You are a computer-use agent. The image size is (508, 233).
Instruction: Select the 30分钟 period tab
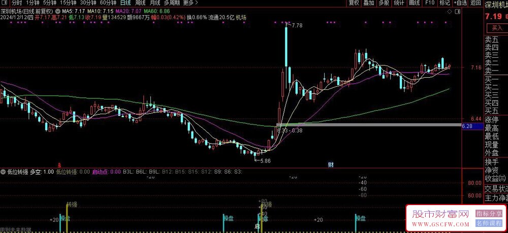pyautogui.click(x=88, y=3)
